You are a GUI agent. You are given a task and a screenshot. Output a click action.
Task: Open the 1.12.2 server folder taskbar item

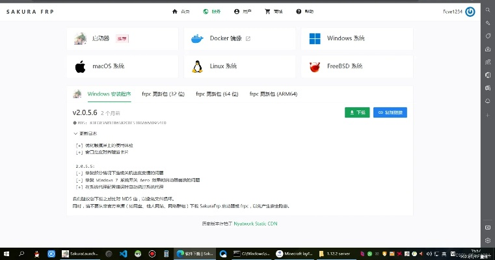[x=335, y=253]
